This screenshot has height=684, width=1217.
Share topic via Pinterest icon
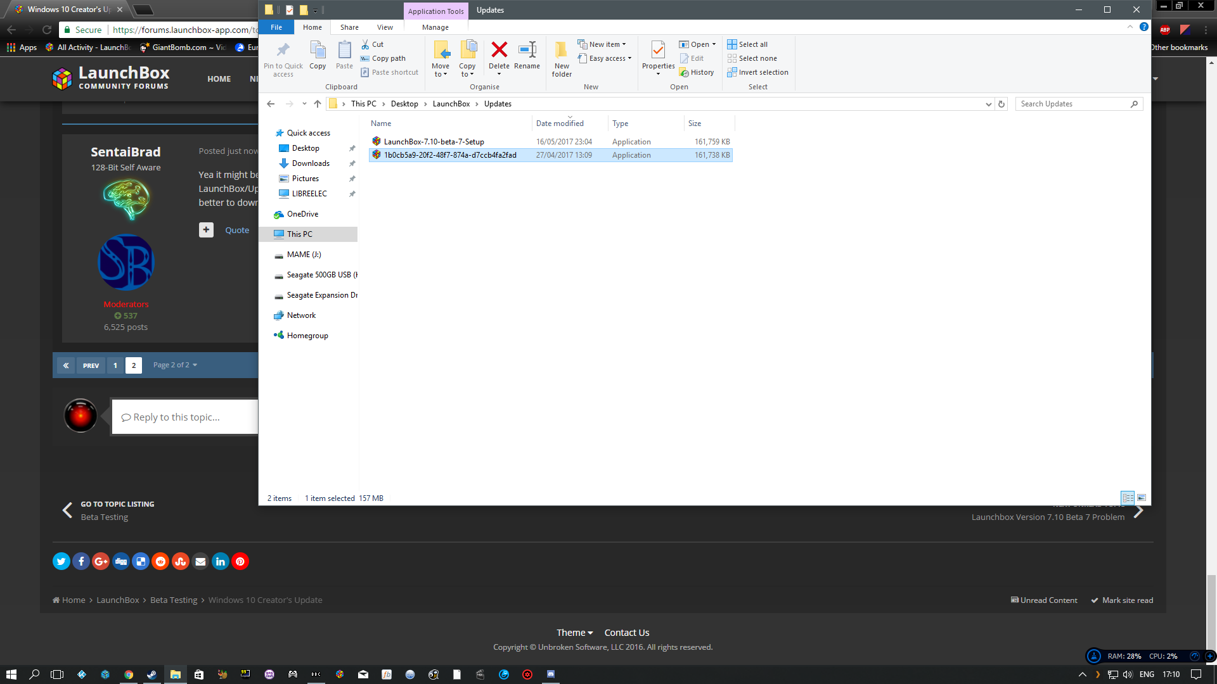[x=240, y=561]
